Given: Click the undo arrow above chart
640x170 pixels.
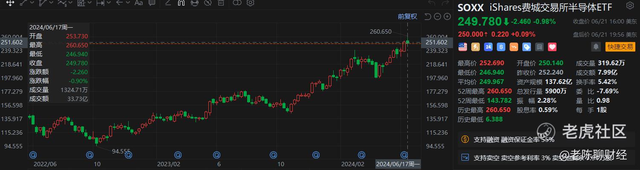Looking at the screenshot, I should click(432, 3).
